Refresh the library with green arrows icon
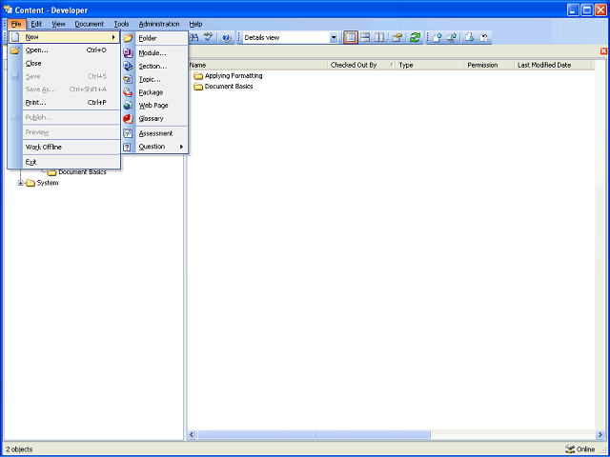Viewport: 610px width, 457px height. point(416,38)
